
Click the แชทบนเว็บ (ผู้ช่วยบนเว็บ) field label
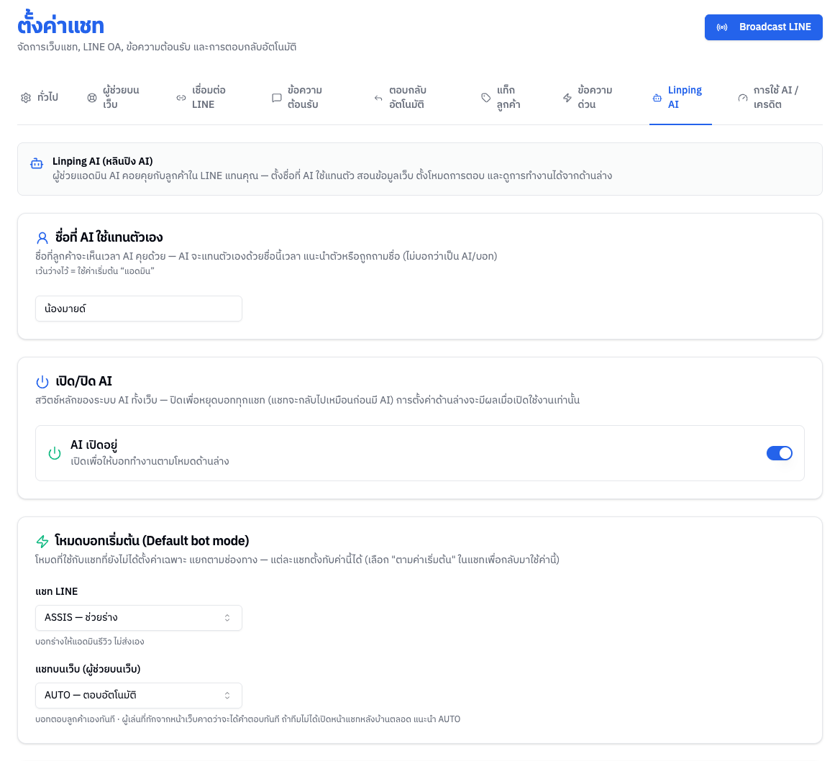(x=88, y=670)
